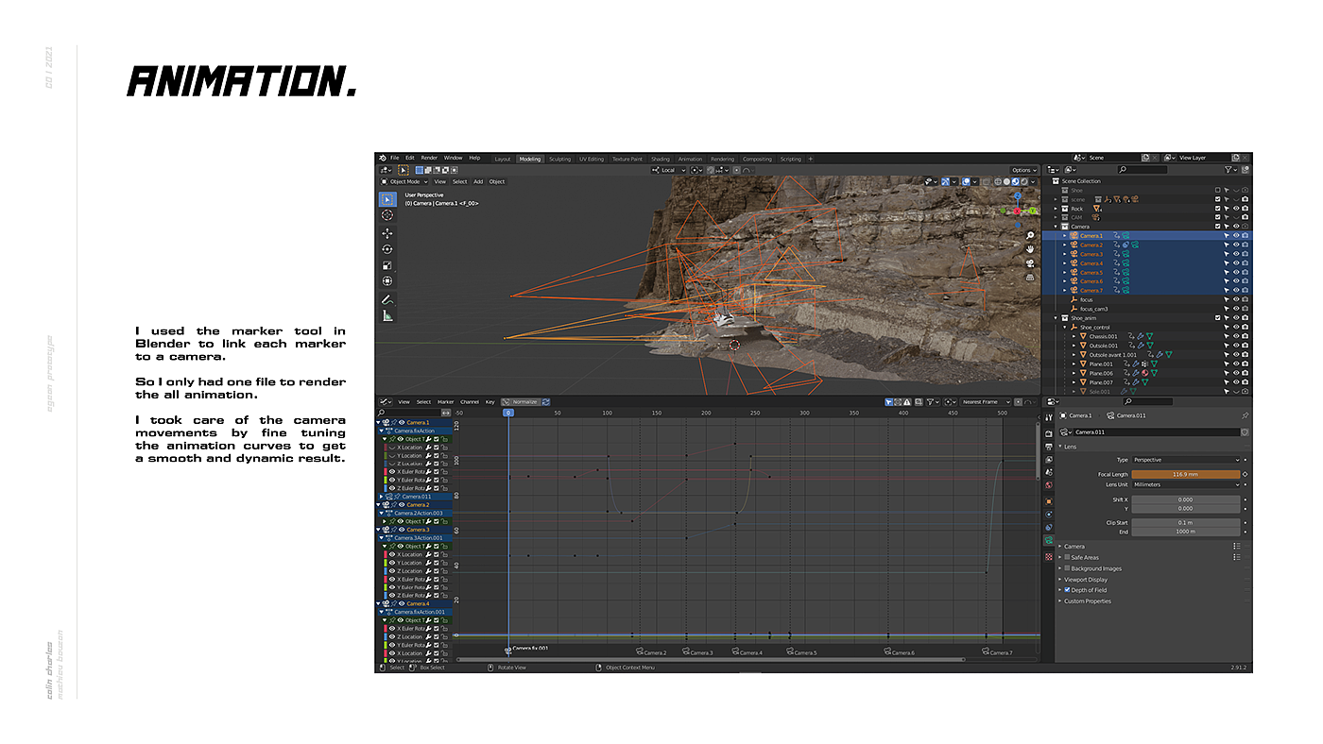Viewport: 1323px width, 744px height.
Task: Click the zoom magnifier viewport gizmo
Action: click(1030, 235)
